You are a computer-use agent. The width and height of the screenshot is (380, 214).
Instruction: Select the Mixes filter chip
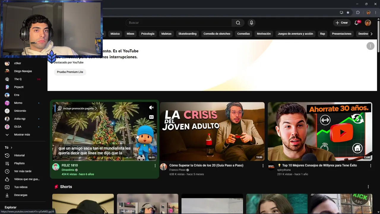coord(130,34)
